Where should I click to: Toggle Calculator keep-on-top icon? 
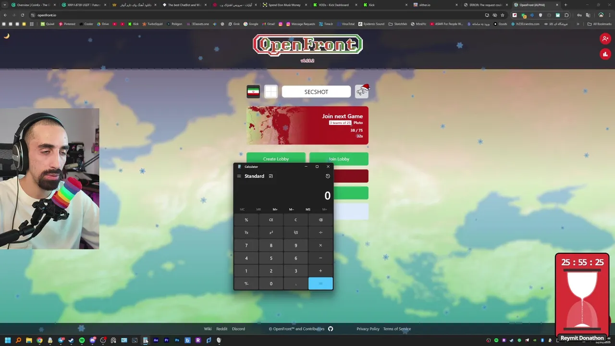[x=271, y=176]
